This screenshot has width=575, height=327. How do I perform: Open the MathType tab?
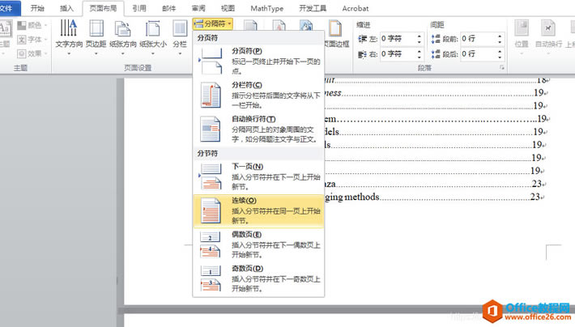267,8
